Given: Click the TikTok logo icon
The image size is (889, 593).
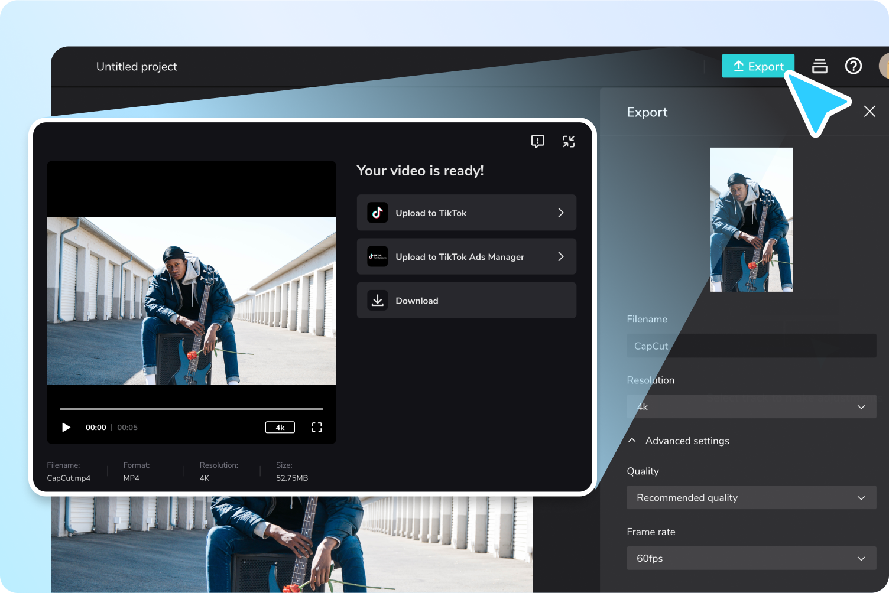Looking at the screenshot, I should pyautogui.click(x=378, y=213).
